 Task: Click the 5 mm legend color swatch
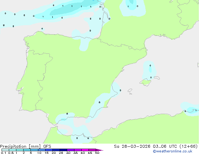(x=34, y=150)
